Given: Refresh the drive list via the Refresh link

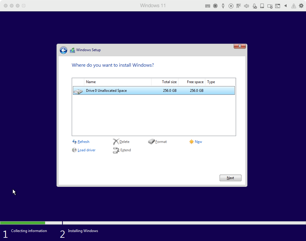Looking at the screenshot, I should tap(84, 142).
